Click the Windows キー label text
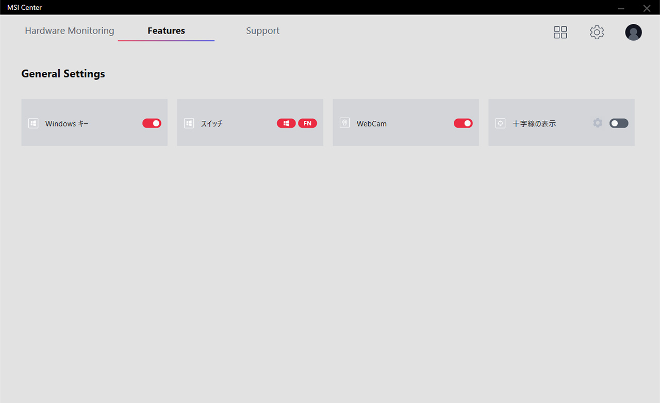Screen dimensions: 660x403 point(67,124)
